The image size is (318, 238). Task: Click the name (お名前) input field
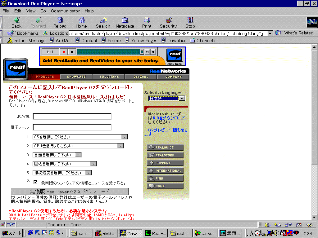(72, 117)
